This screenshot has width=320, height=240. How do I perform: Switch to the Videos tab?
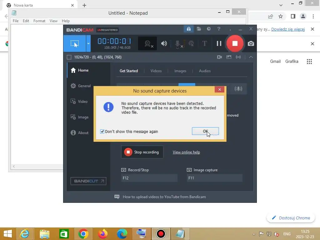(x=156, y=71)
